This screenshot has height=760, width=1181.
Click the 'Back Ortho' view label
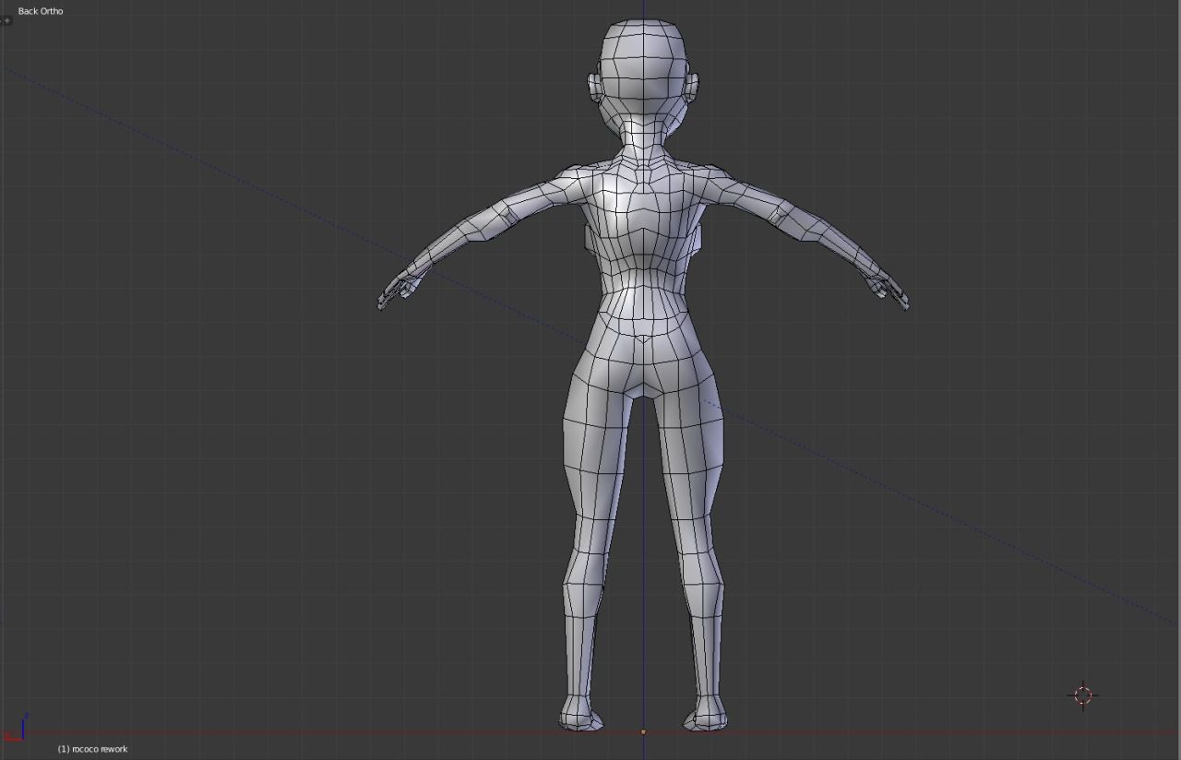point(41,11)
